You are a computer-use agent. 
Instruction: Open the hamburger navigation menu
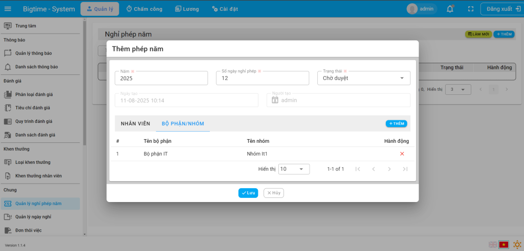coord(8,9)
